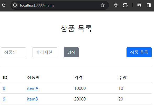Open the gear extension icon
Image resolution: width=154 pixels, height=106 pixels.
116,5
